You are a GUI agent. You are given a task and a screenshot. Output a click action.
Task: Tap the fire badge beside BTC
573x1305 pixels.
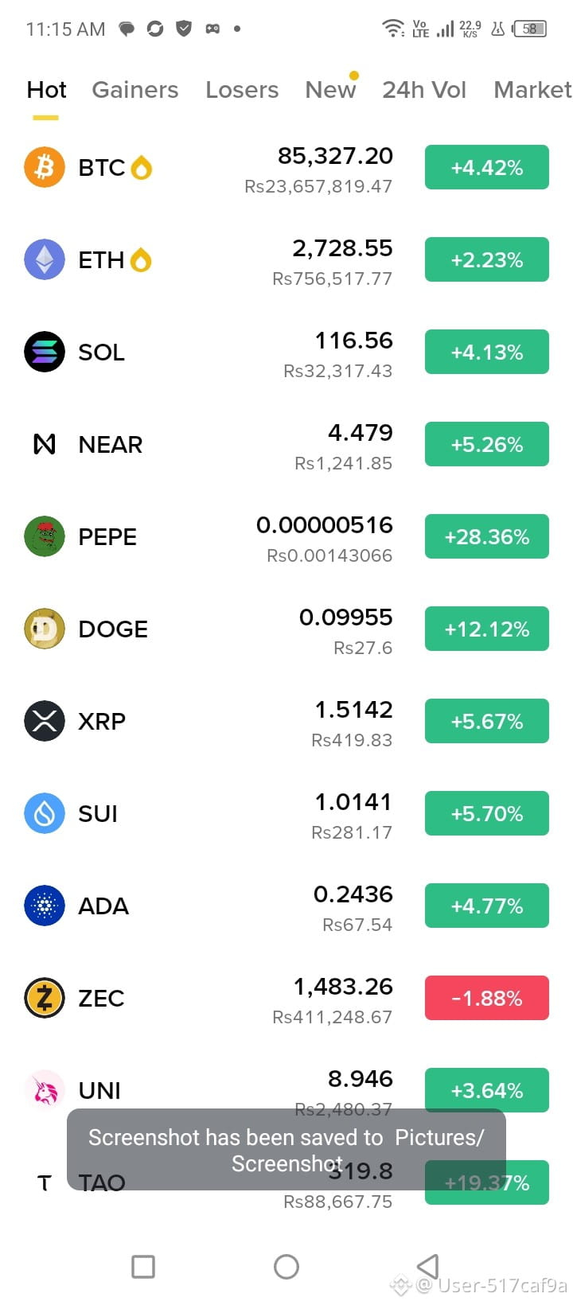point(142,167)
